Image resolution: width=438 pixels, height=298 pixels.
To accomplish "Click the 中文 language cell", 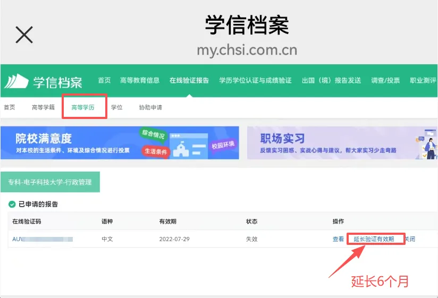I will pyautogui.click(x=107, y=239).
